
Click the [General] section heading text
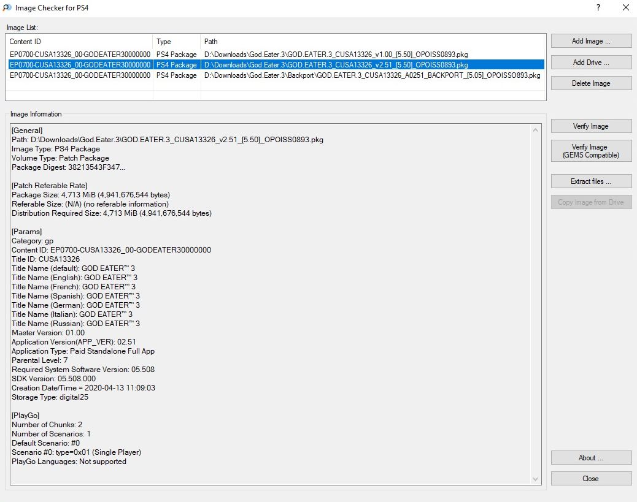click(27, 131)
